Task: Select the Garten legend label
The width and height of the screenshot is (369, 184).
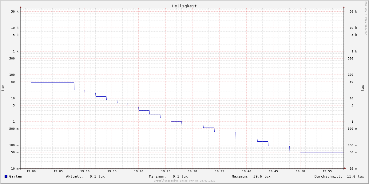Action: 15,176
